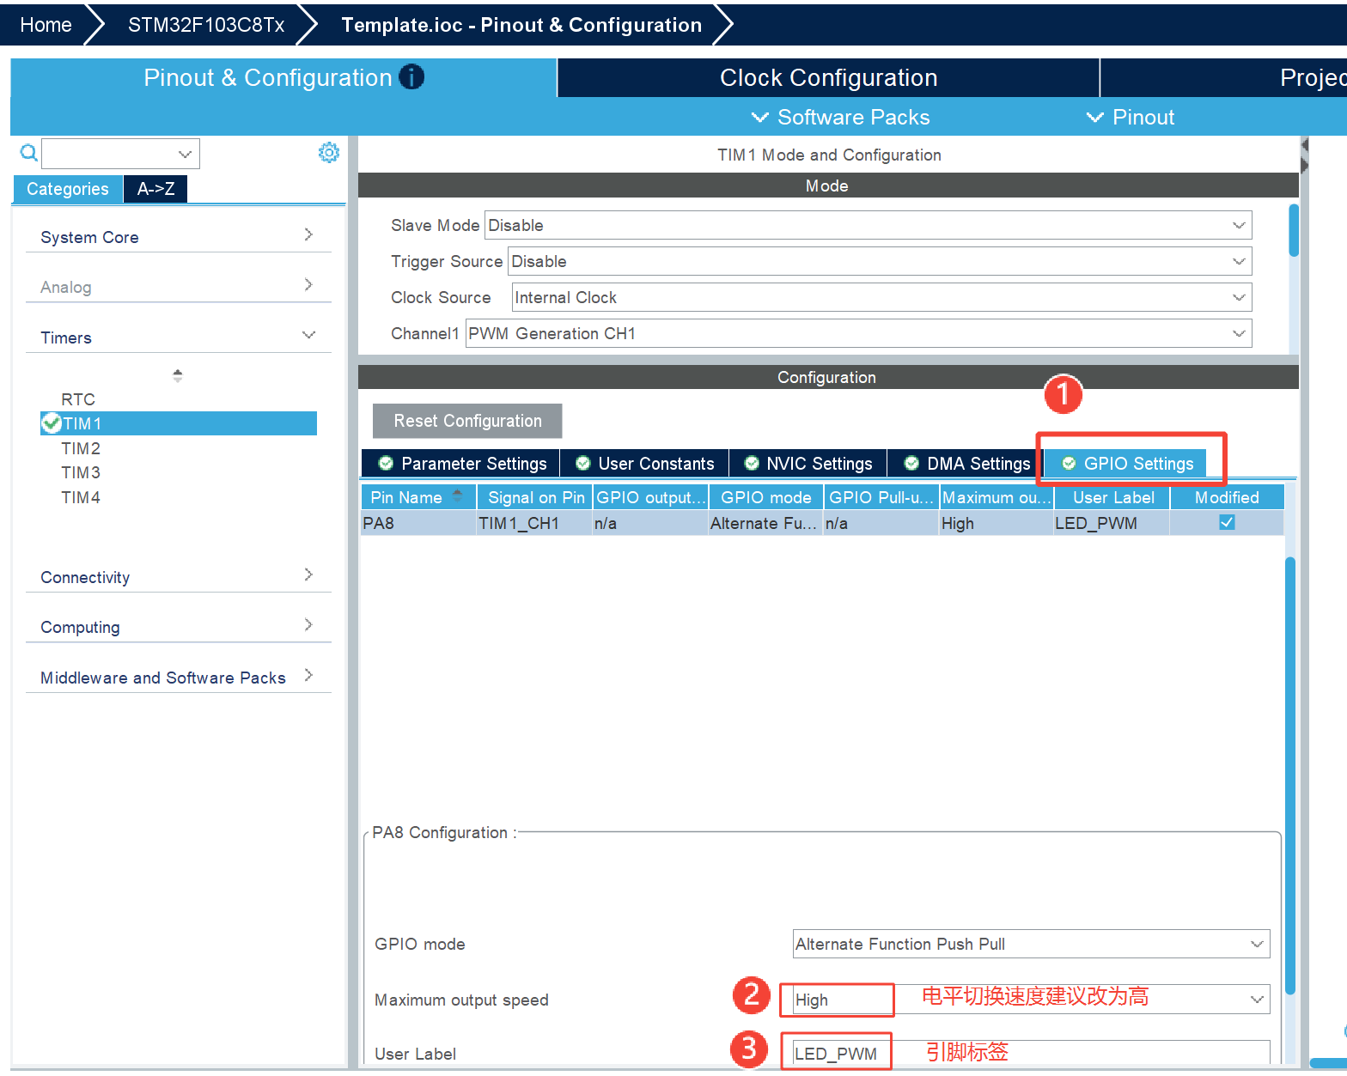Click the Mode panel vertical scrollbar

tap(1293, 230)
